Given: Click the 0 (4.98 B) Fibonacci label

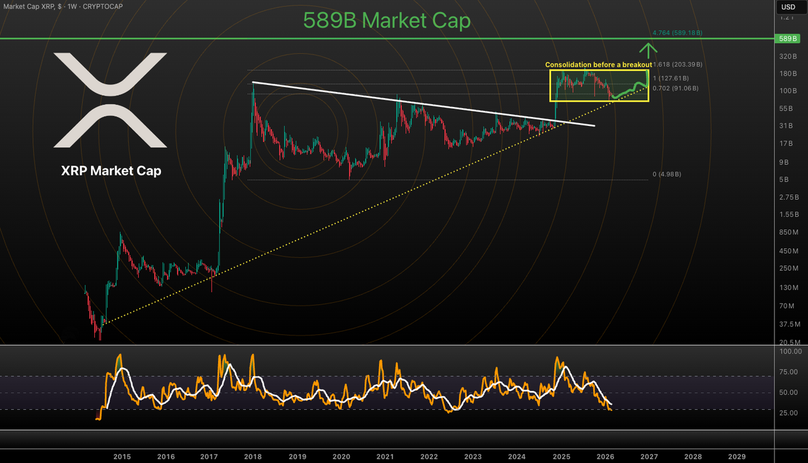Looking at the screenshot, I should point(668,174).
